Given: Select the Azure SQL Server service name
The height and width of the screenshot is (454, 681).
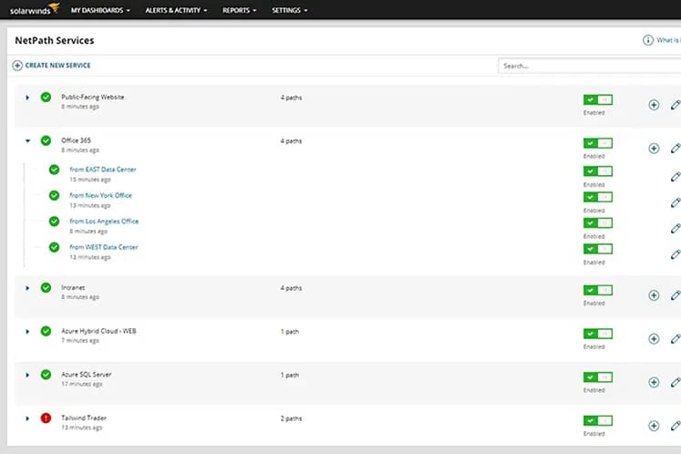Looking at the screenshot, I should click(87, 375).
